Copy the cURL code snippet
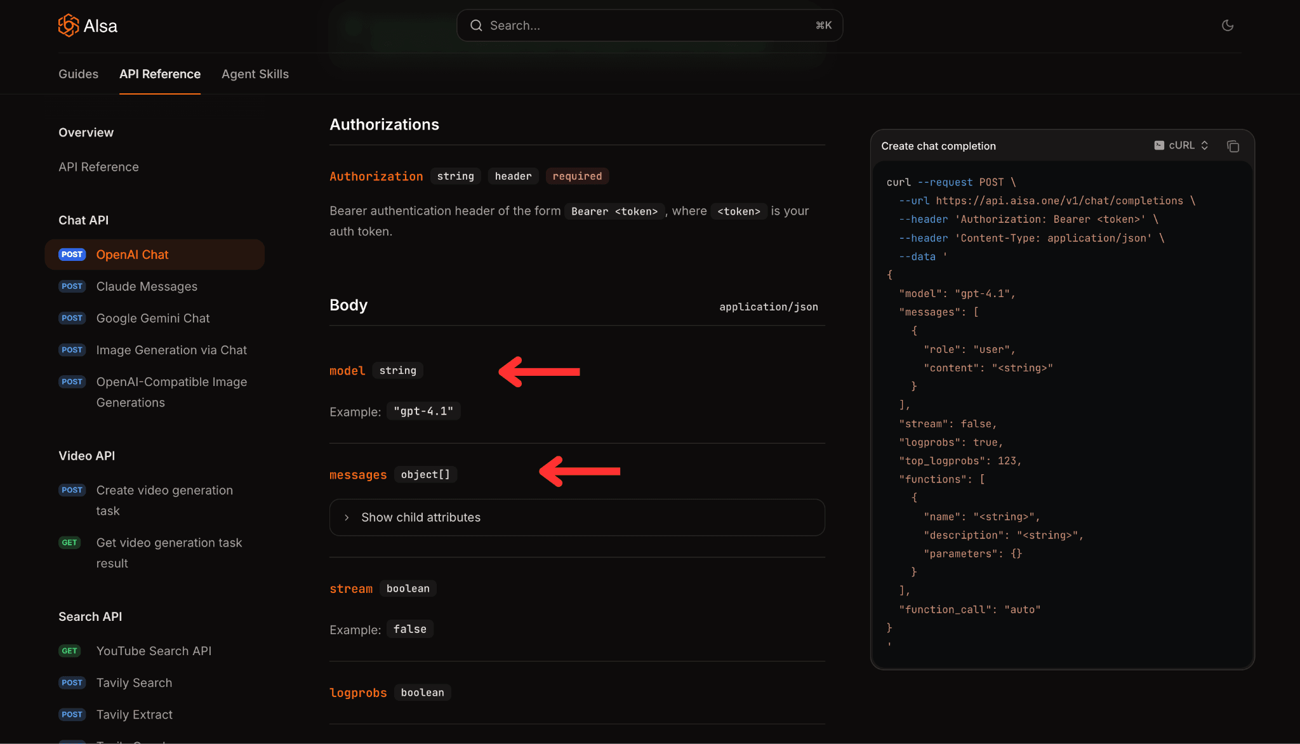Screen dimensions: 1300x744 point(1233,146)
